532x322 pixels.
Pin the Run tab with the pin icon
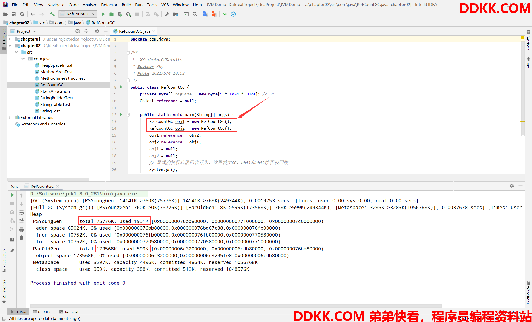[x=12, y=250]
